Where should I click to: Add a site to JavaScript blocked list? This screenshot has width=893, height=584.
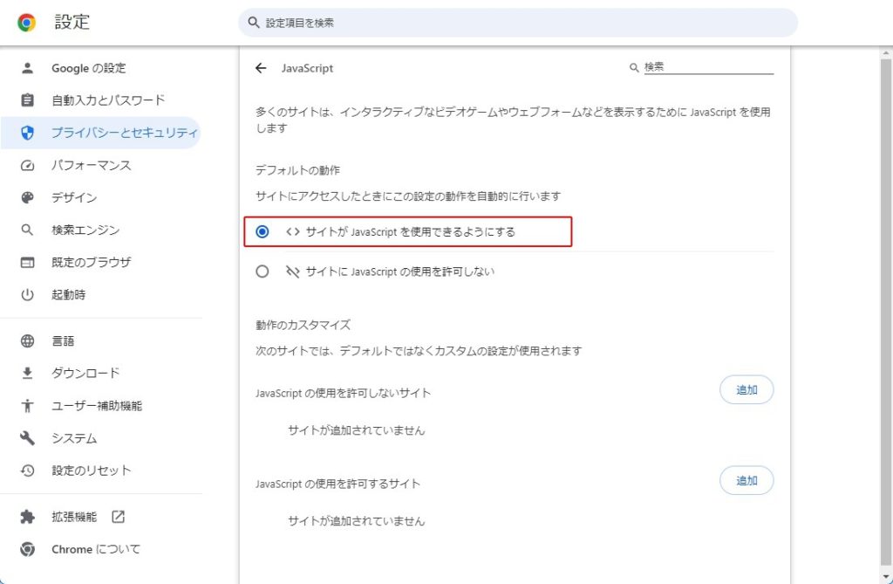click(746, 390)
